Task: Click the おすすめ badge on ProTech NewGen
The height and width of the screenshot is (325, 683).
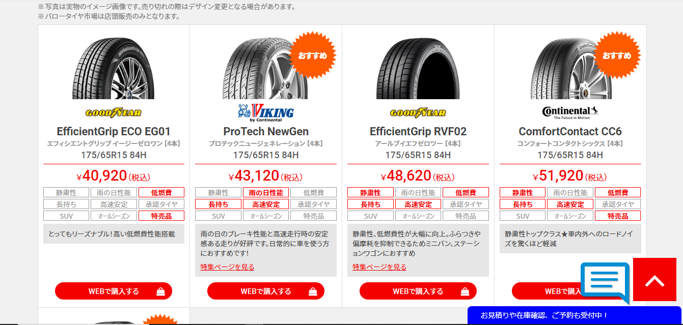Action: point(313,55)
